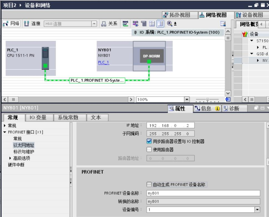The height and width of the screenshot is (217, 269).
Task: Click the magnifier zoom icon in toolbar
Action: point(170,24)
